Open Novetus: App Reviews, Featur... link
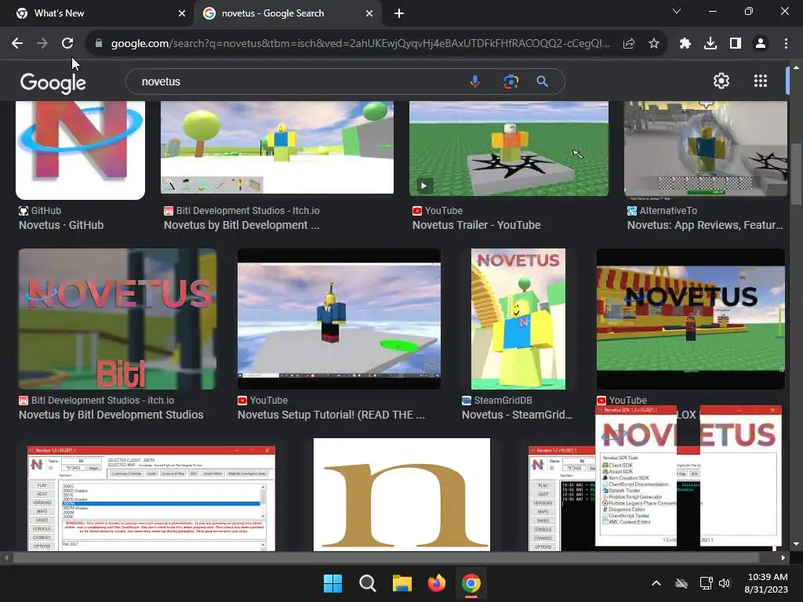The height and width of the screenshot is (602, 803). [705, 225]
